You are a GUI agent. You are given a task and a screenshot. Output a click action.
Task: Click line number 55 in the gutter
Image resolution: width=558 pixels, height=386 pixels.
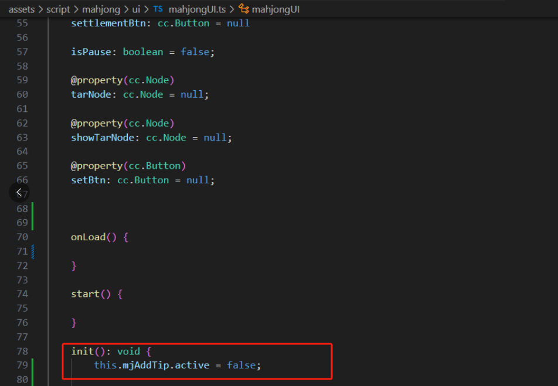coord(22,23)
